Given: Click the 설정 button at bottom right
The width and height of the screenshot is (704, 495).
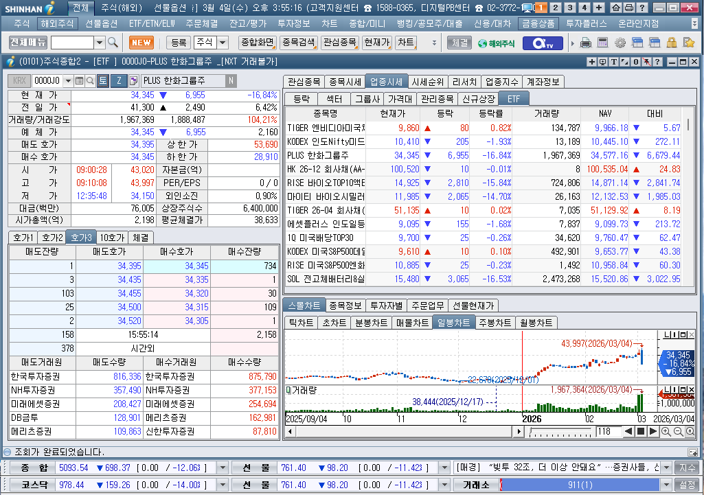Looking at the screenshot, I should (687, 485).
